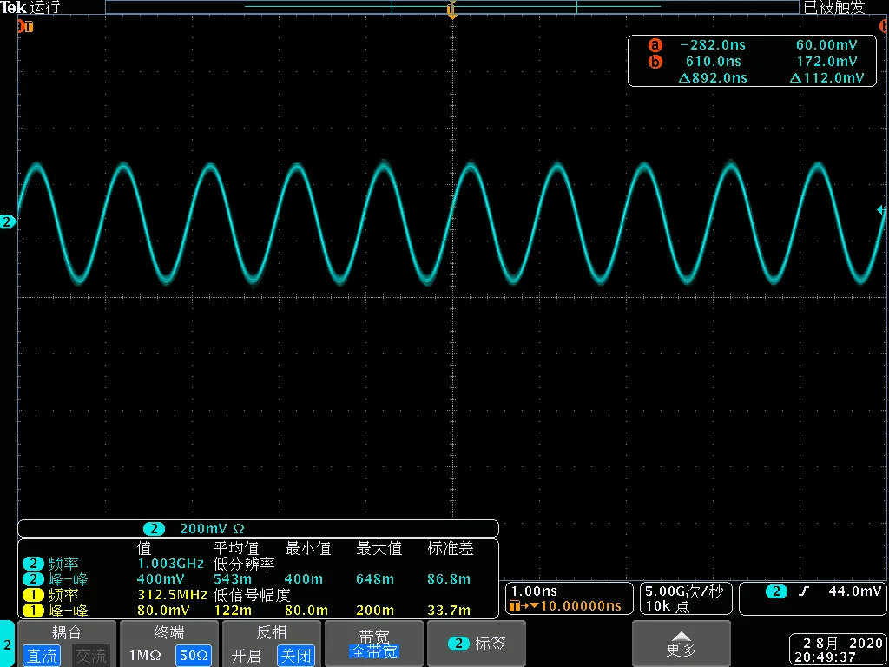Click the channel 2 side tab at bottom-left
This screenshot has height=667, width=889.
point(7,644)
